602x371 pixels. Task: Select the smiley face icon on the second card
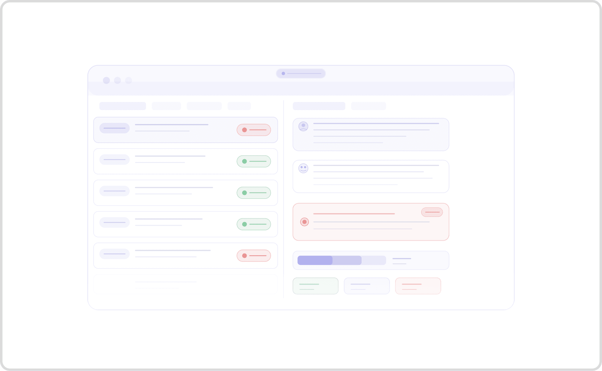303,168
